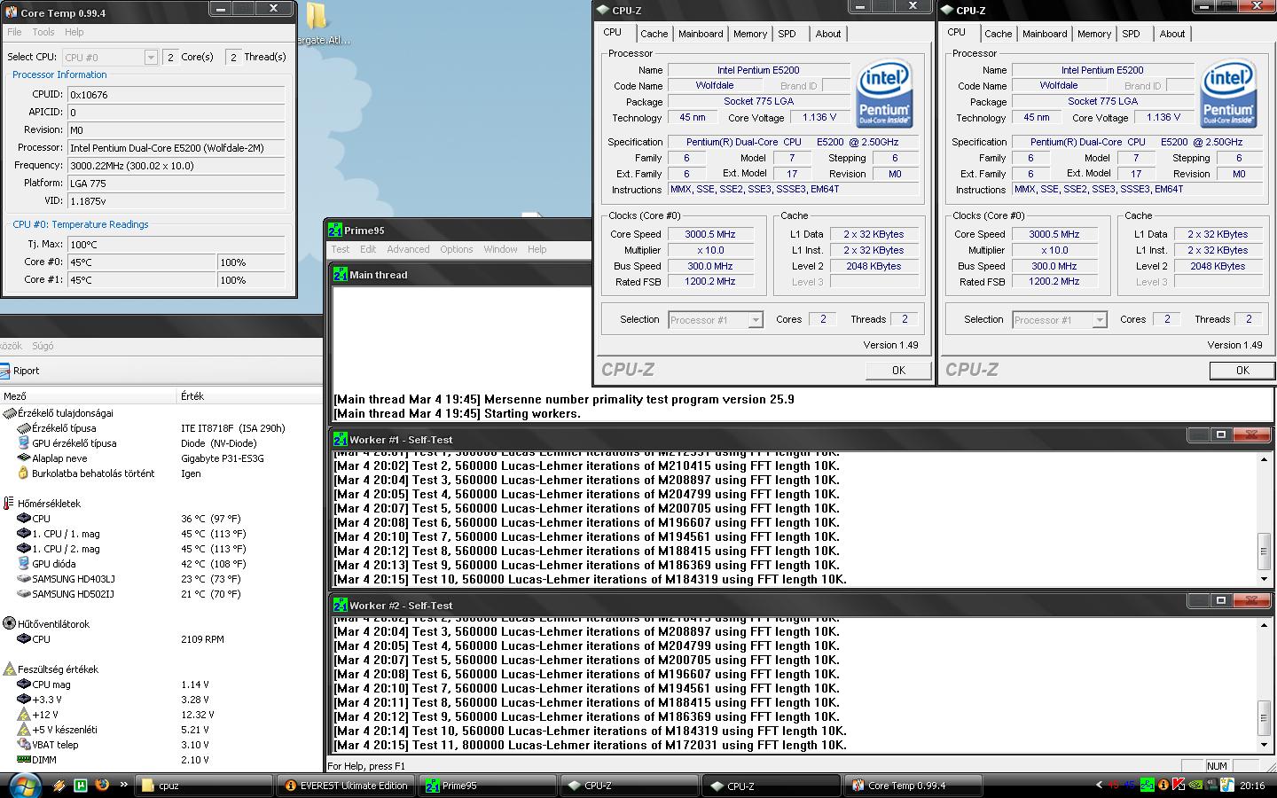Click the Core Temp title bar icon
This screenshot has width=1277, height=798.
point(10,12)
